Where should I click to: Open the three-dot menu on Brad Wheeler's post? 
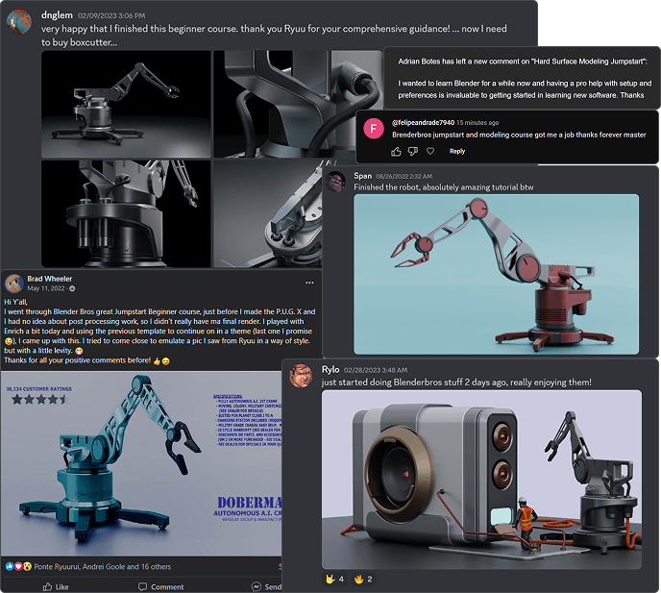[x=309, y=283]
